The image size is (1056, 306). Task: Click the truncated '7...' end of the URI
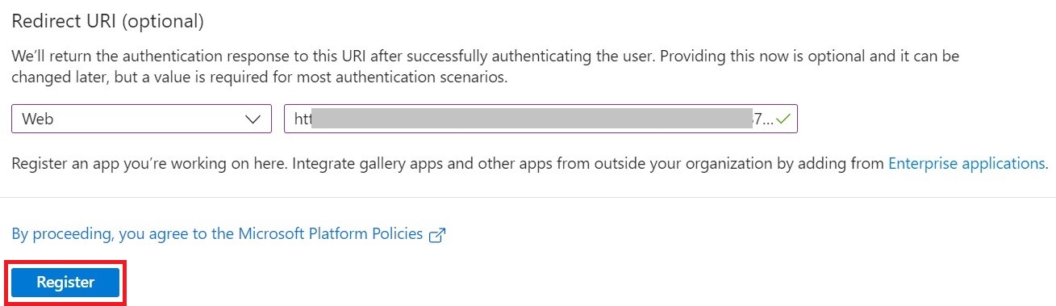[x=762, y=119]
